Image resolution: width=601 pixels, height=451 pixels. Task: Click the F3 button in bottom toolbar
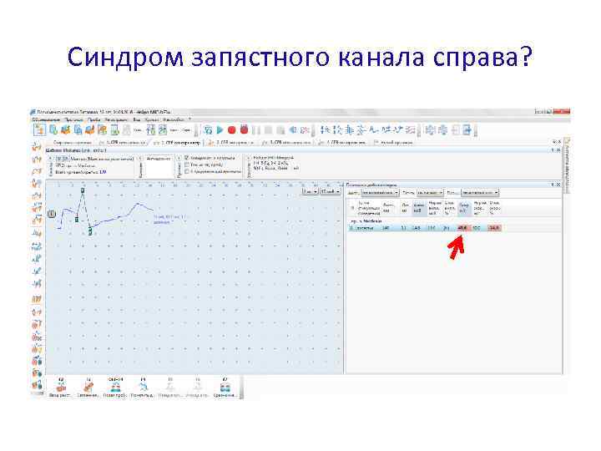(x=88, y=388)
